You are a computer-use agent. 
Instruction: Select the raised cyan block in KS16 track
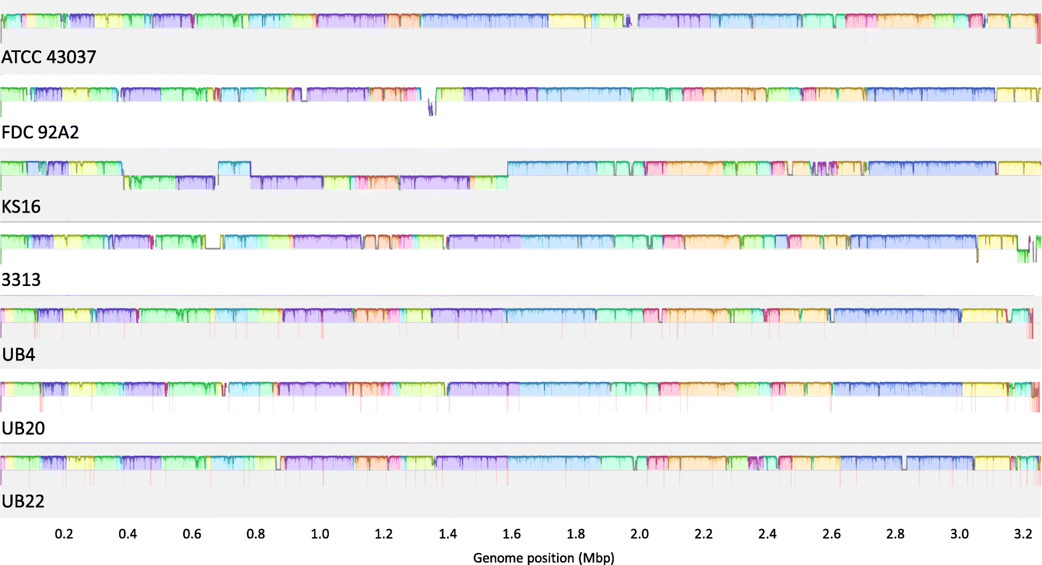coord(235,168)
